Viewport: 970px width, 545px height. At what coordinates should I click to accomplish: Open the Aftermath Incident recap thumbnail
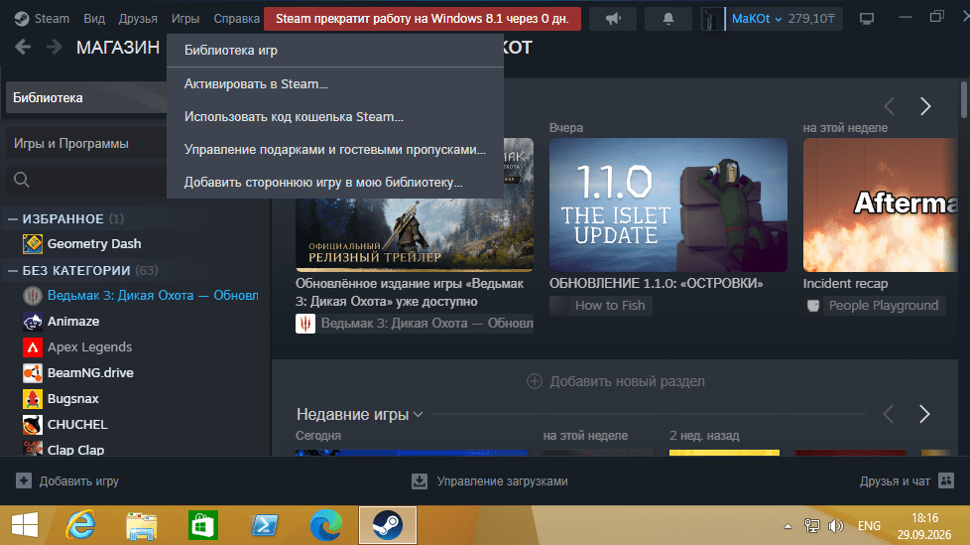click(x=880, y=204)
